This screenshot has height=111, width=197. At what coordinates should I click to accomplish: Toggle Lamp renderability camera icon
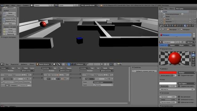pos(195,19)
